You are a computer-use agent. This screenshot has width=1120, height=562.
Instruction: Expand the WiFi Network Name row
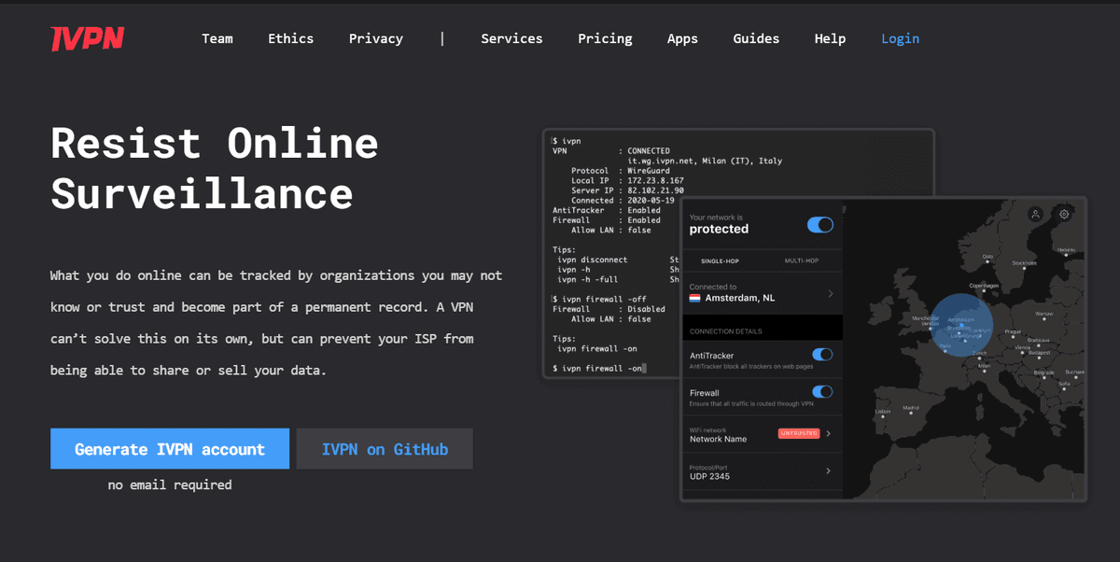tap(763, 434)
